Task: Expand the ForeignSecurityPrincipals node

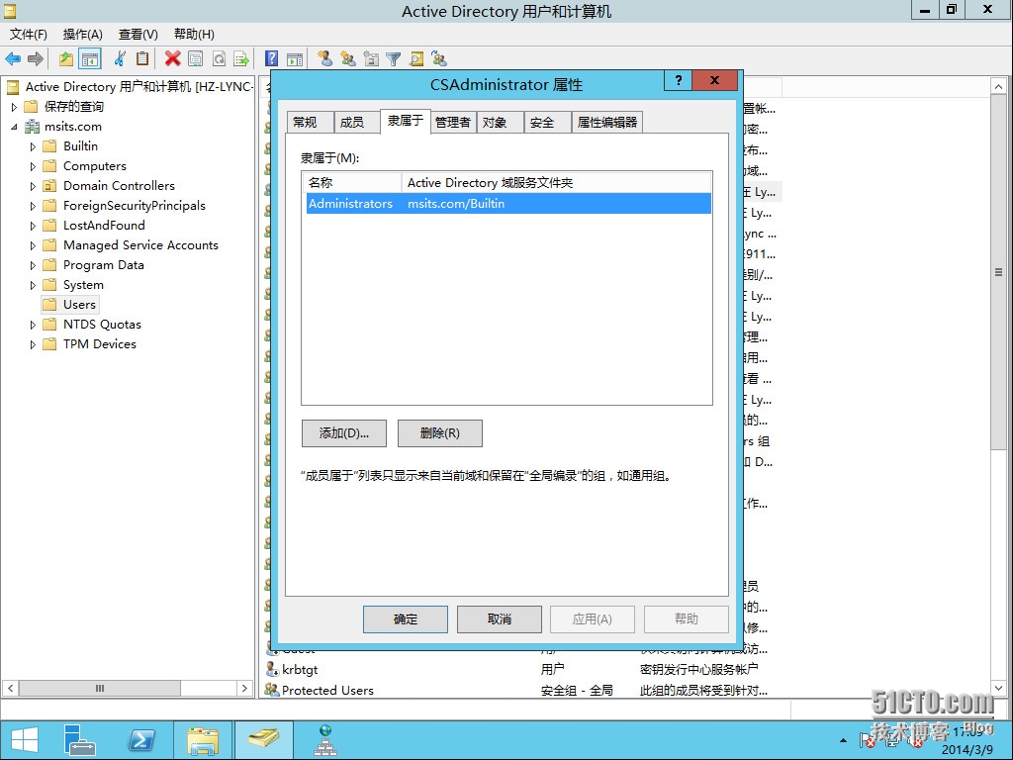Action: click(x=33, y=206)
